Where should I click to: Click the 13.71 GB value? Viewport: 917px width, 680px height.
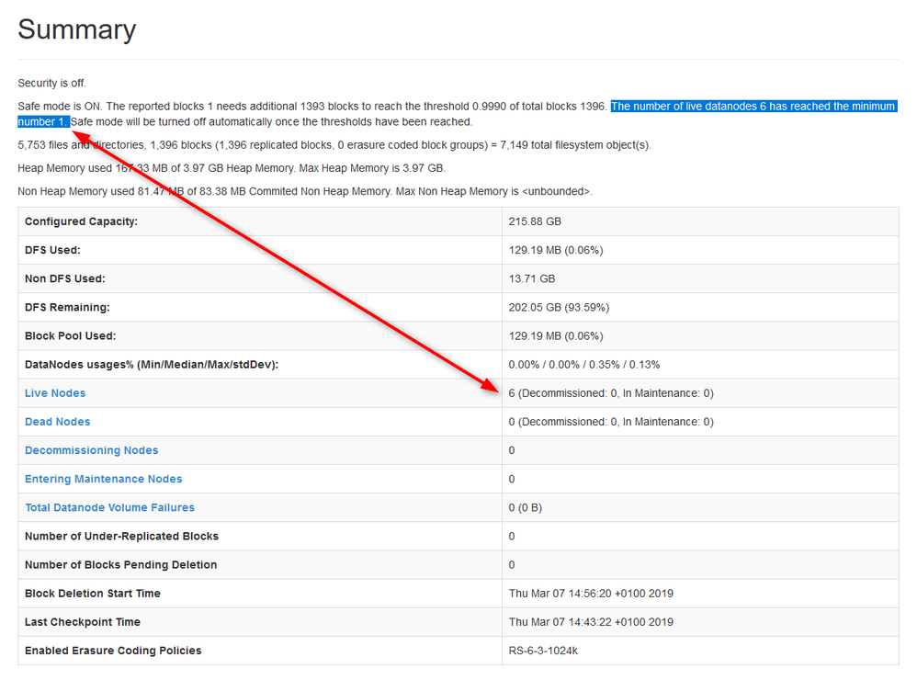532,279
